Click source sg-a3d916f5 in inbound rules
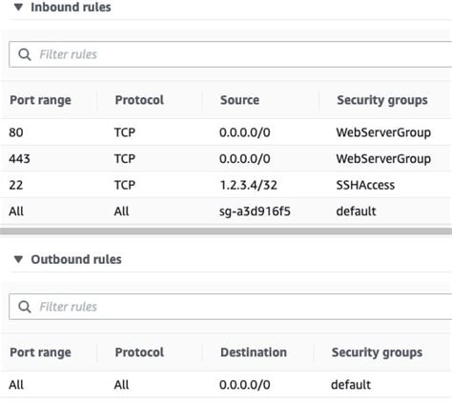 point(255,212)
